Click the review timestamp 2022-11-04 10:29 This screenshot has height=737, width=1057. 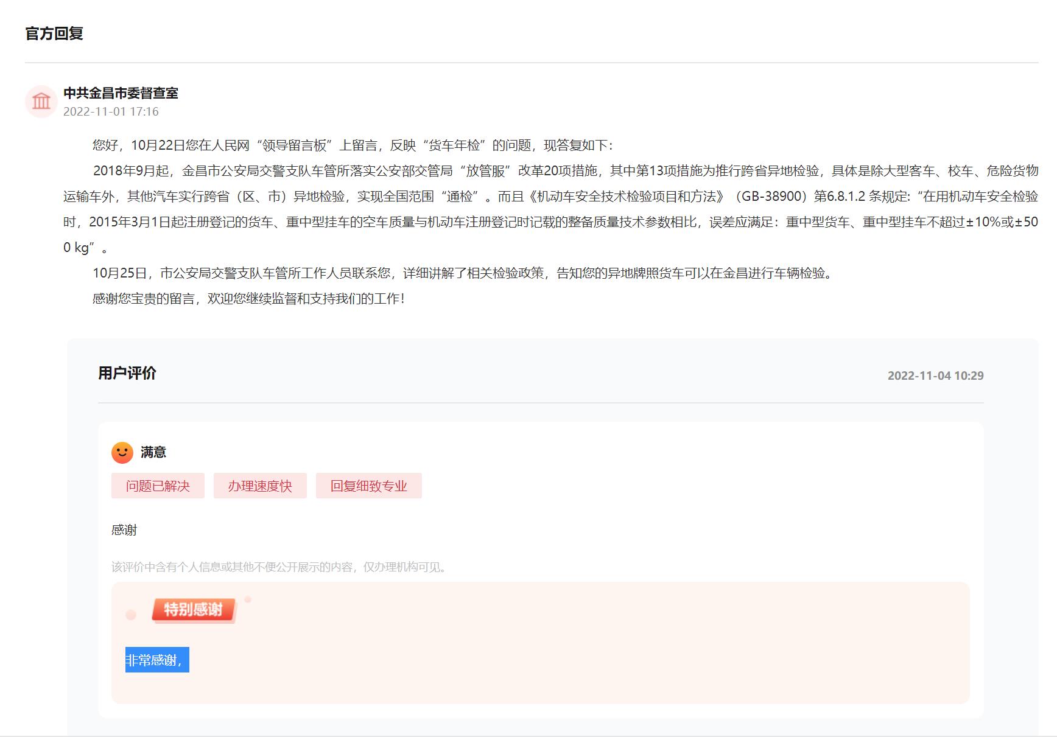(935, 375)
